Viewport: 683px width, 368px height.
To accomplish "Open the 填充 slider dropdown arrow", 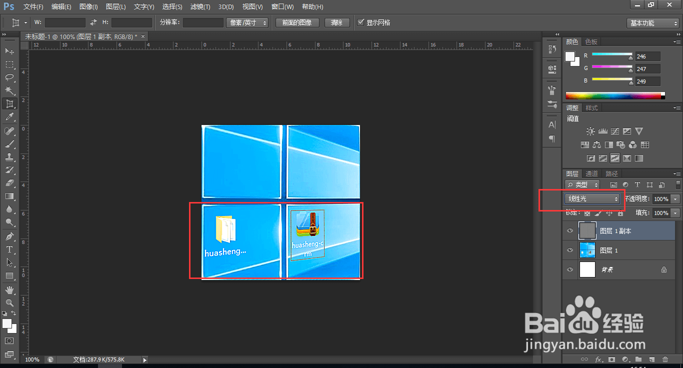I will (x=676, y=213).
